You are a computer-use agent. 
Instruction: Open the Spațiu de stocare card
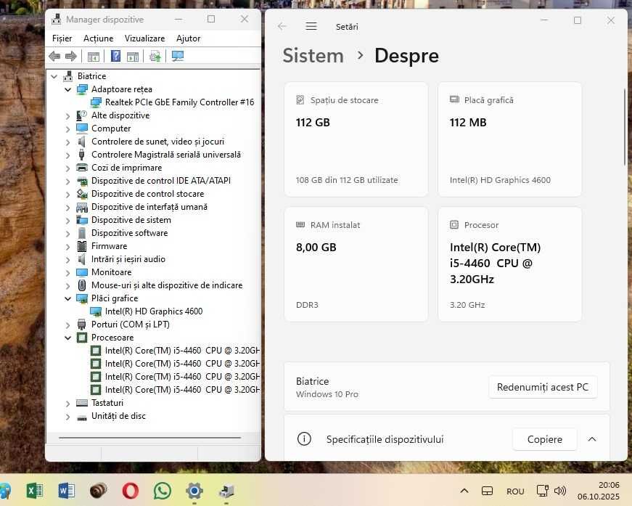point(356,139)
